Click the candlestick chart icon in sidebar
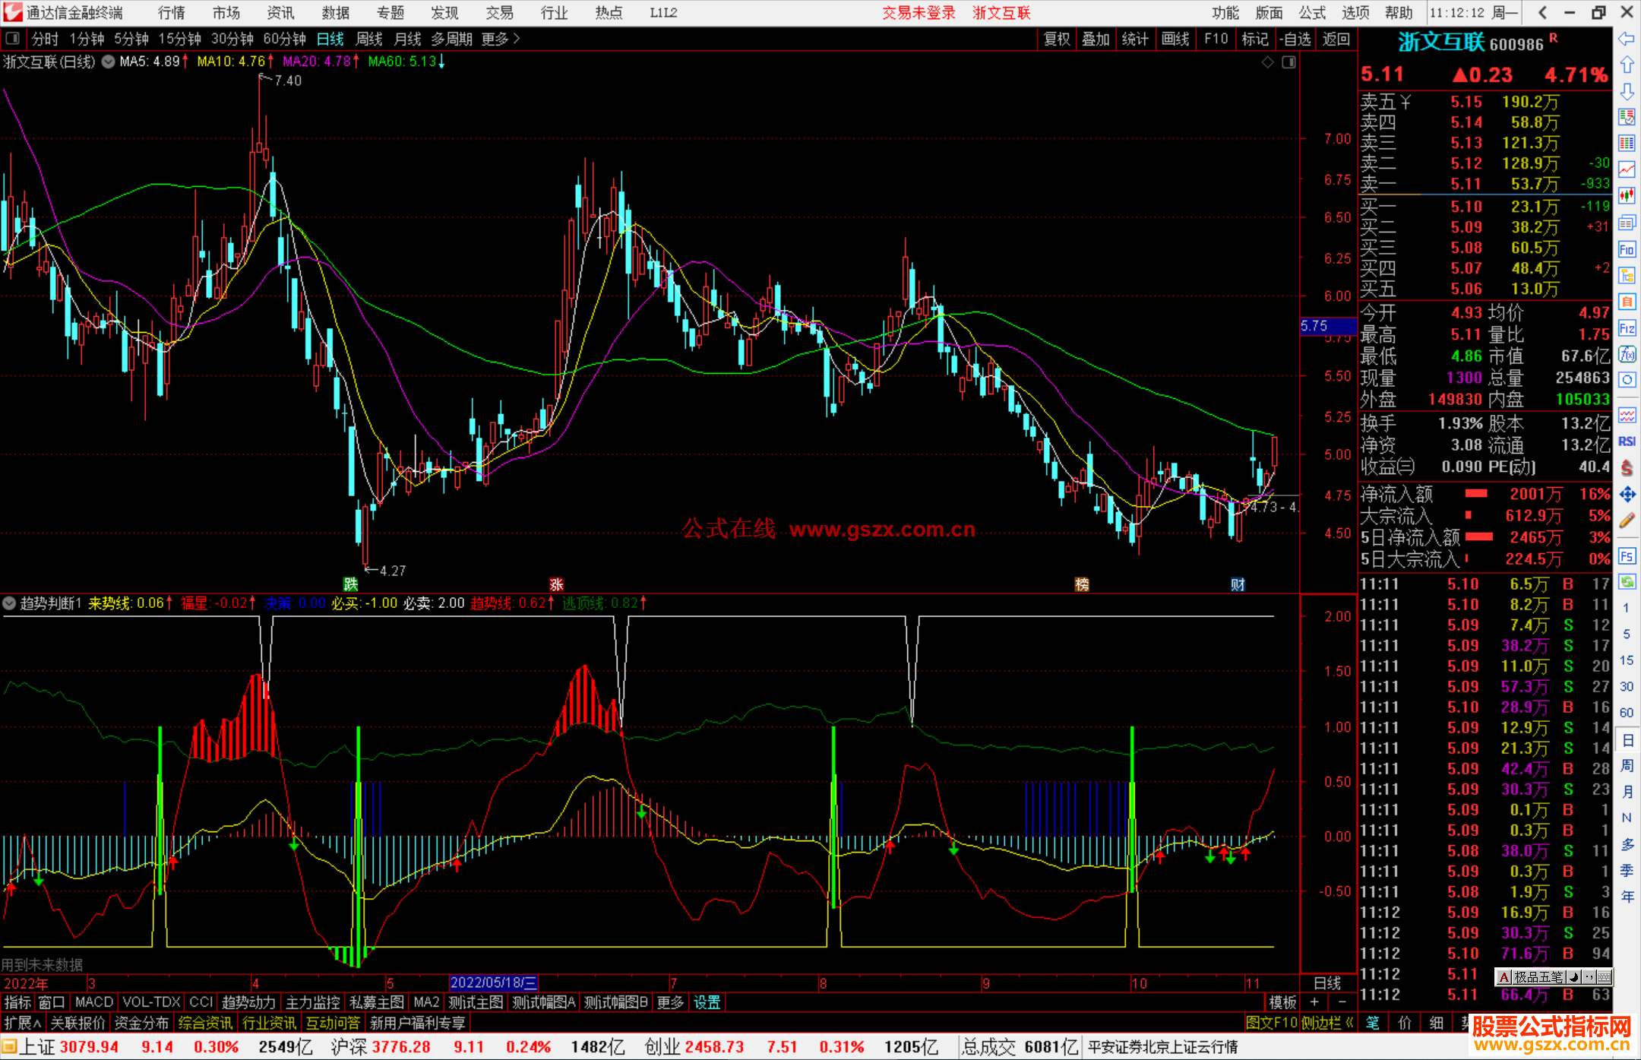The width and height of the screenshot is (1641, 1060). coord(1627,196)
